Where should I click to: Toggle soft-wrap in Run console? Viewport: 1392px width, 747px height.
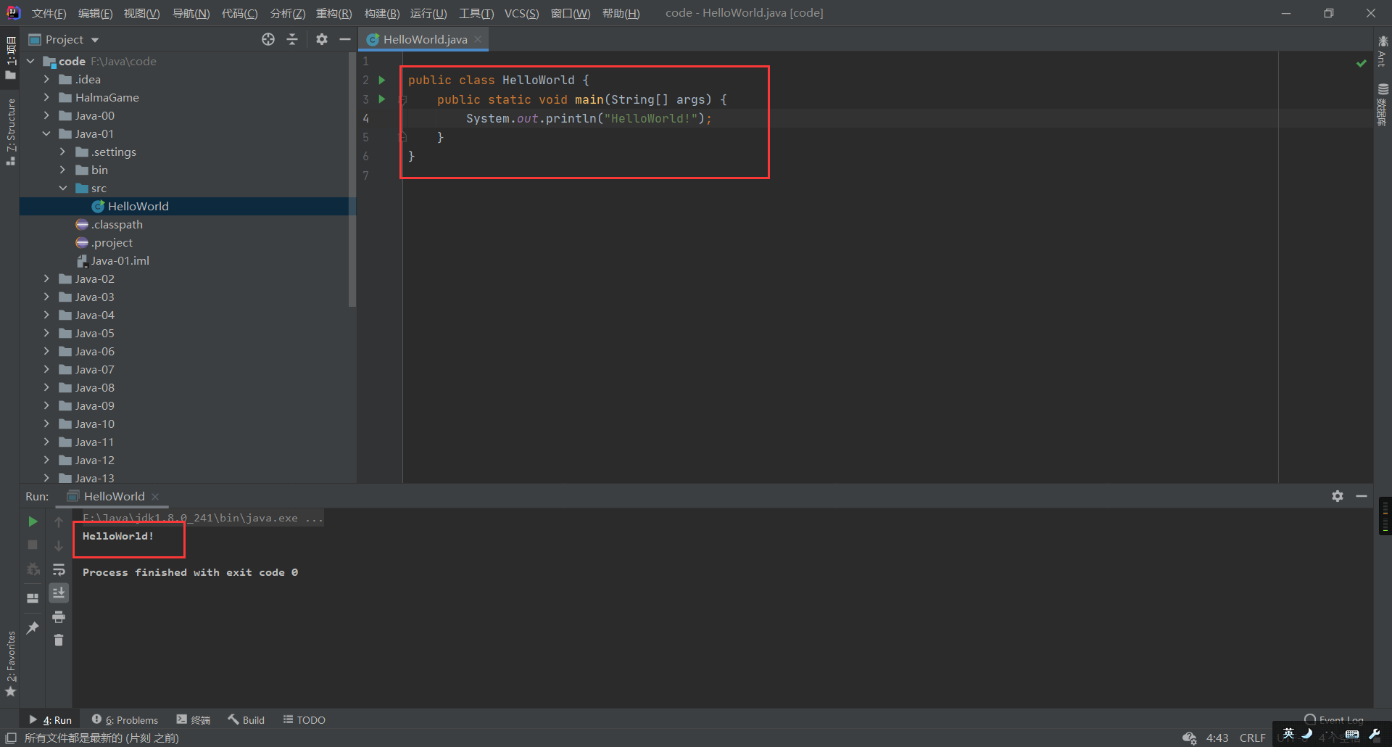point(59,569)
